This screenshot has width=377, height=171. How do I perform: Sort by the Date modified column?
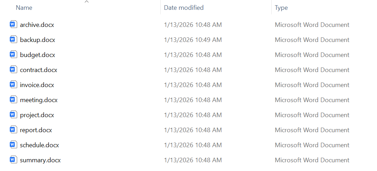[184, 8]
